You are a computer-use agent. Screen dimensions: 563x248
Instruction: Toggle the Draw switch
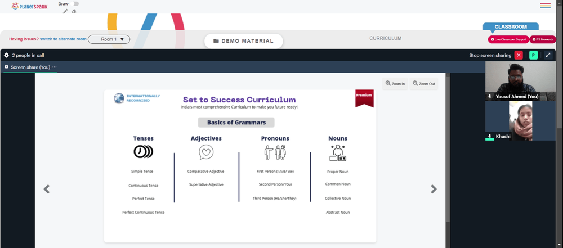click(x=75, y=4)
